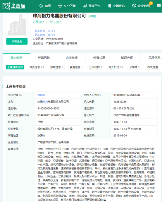Click 股份有限公司(上市、国有控股) company type
Image resolution: width=162 pixels, height=202 pixels.
pyautogui.click(x=55, y=129)
